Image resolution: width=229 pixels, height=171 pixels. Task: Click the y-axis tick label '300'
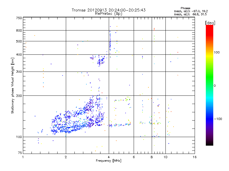point(19,72)
